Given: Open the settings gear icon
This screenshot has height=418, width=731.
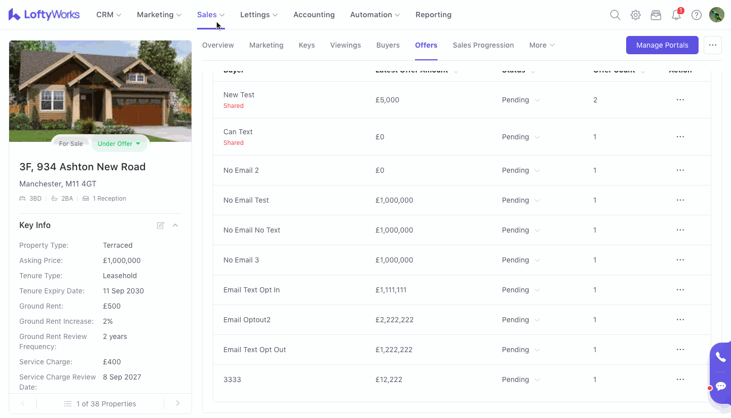Looking at the screenshot, I should point(635,15).
